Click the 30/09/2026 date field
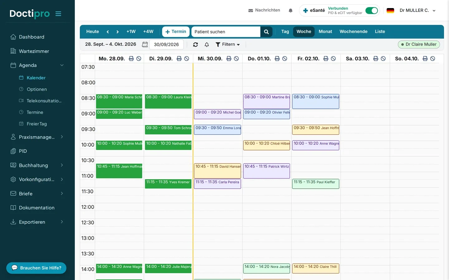 point(166,44)
